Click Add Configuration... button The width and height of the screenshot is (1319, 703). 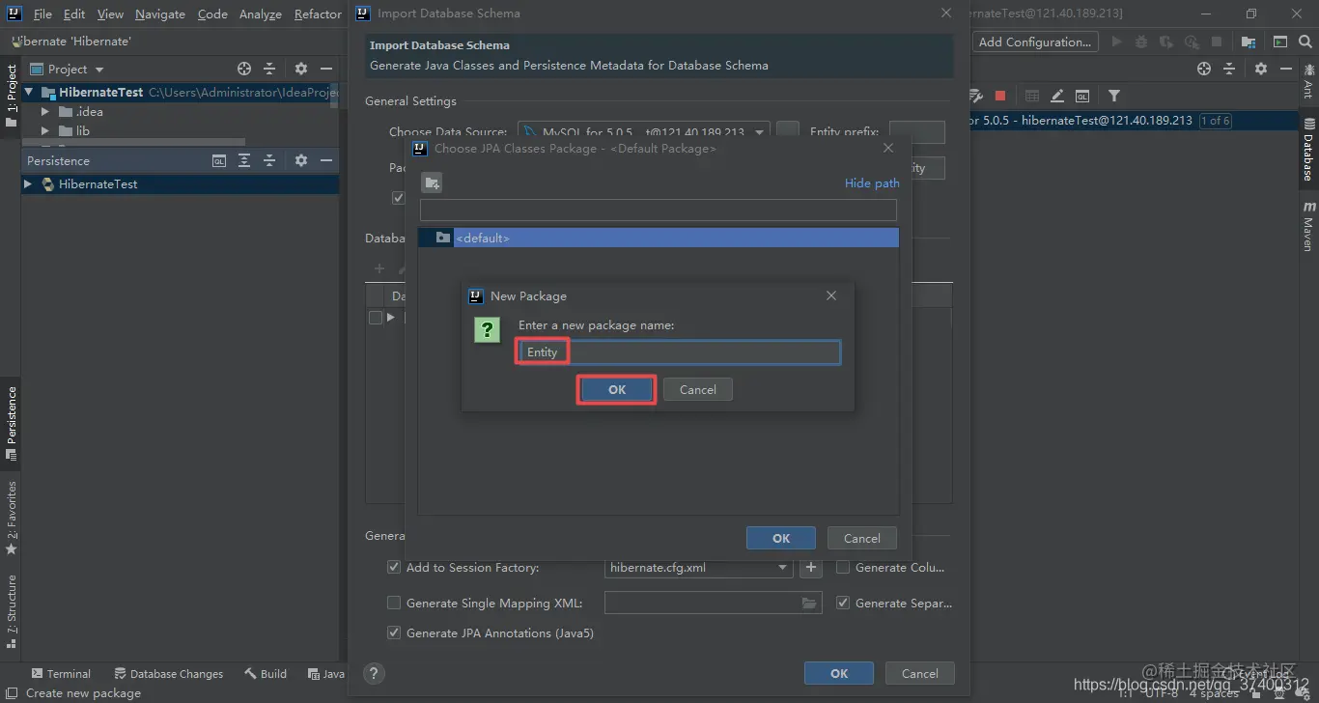click(1034, 42)
